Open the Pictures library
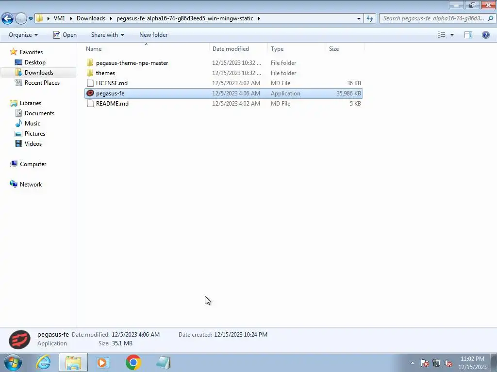This screenshot has height=372, width=497. pos(35,133)
